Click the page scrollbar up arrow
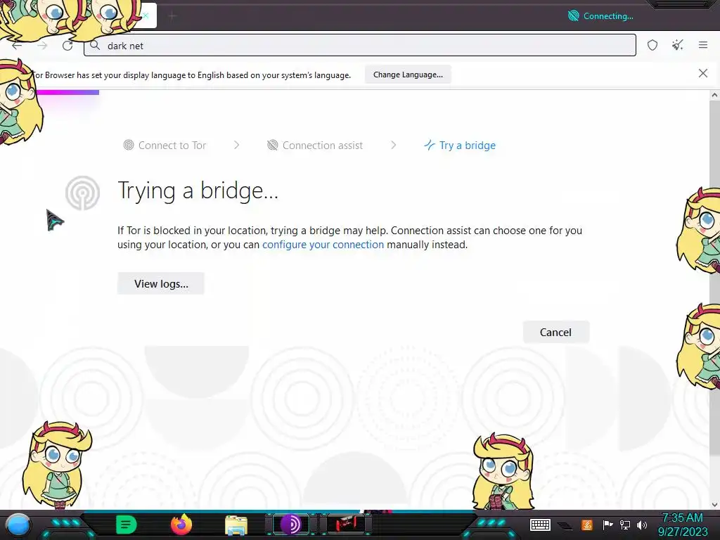 pyautogui.click(x=714, y=95)
